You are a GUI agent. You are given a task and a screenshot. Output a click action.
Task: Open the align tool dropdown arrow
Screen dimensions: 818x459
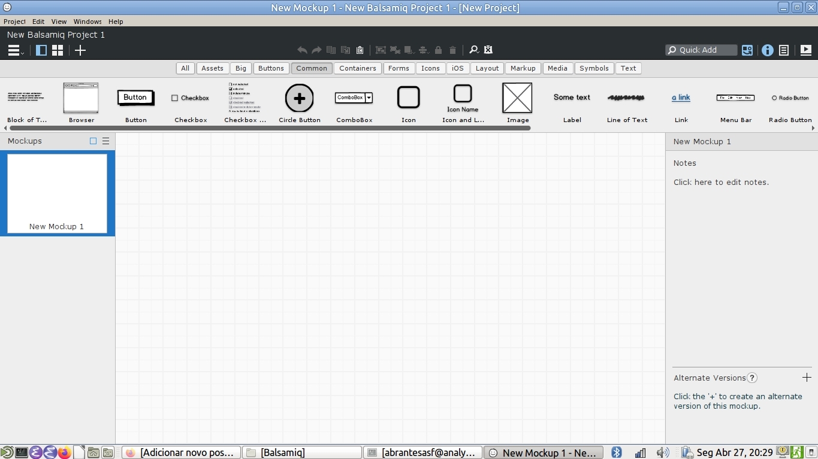point(429,54)
